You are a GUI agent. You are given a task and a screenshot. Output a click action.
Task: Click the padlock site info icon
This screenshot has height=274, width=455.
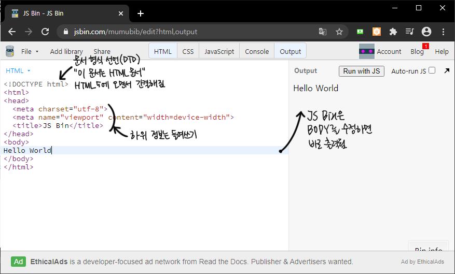(65, 32)
